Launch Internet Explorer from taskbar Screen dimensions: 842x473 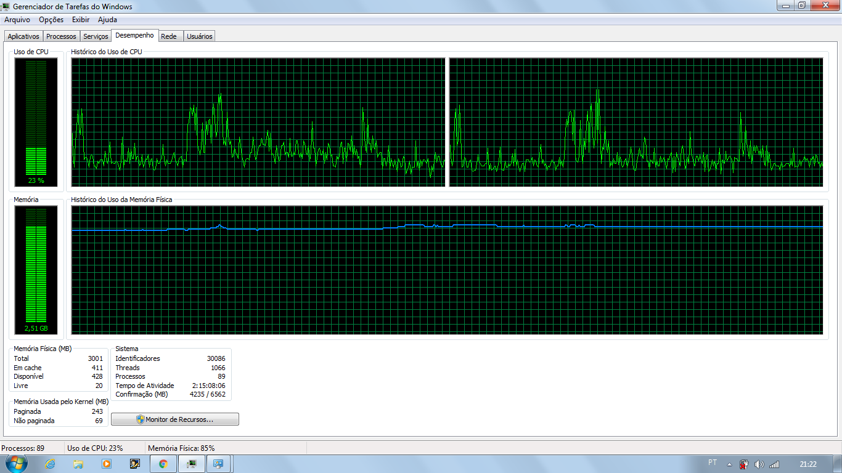click(x=51, y=464)
